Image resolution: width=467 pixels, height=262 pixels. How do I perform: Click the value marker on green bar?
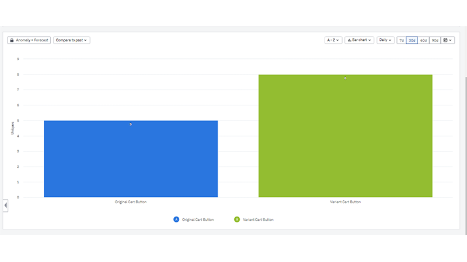pyautogui.click(x=345, y=78)
